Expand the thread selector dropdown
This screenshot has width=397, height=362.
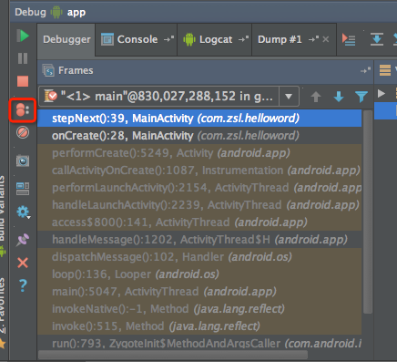click(x=289, y=97)
